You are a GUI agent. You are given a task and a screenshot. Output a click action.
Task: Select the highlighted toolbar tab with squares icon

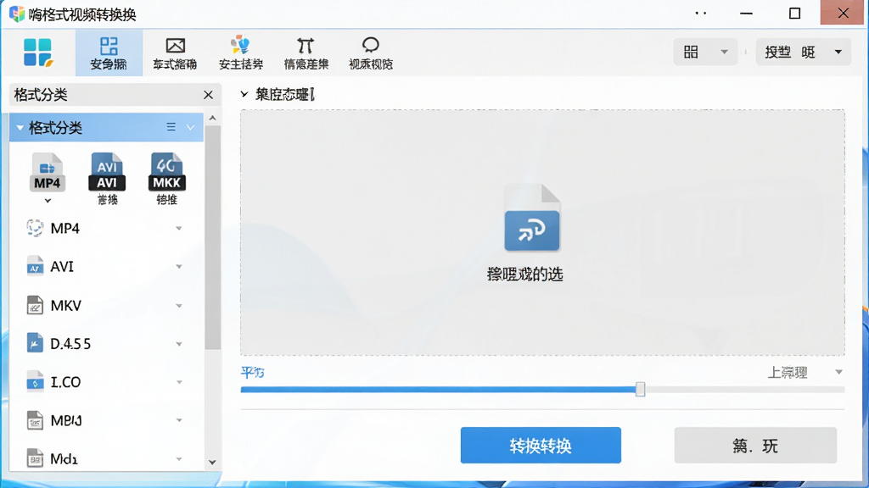(109, 53)
